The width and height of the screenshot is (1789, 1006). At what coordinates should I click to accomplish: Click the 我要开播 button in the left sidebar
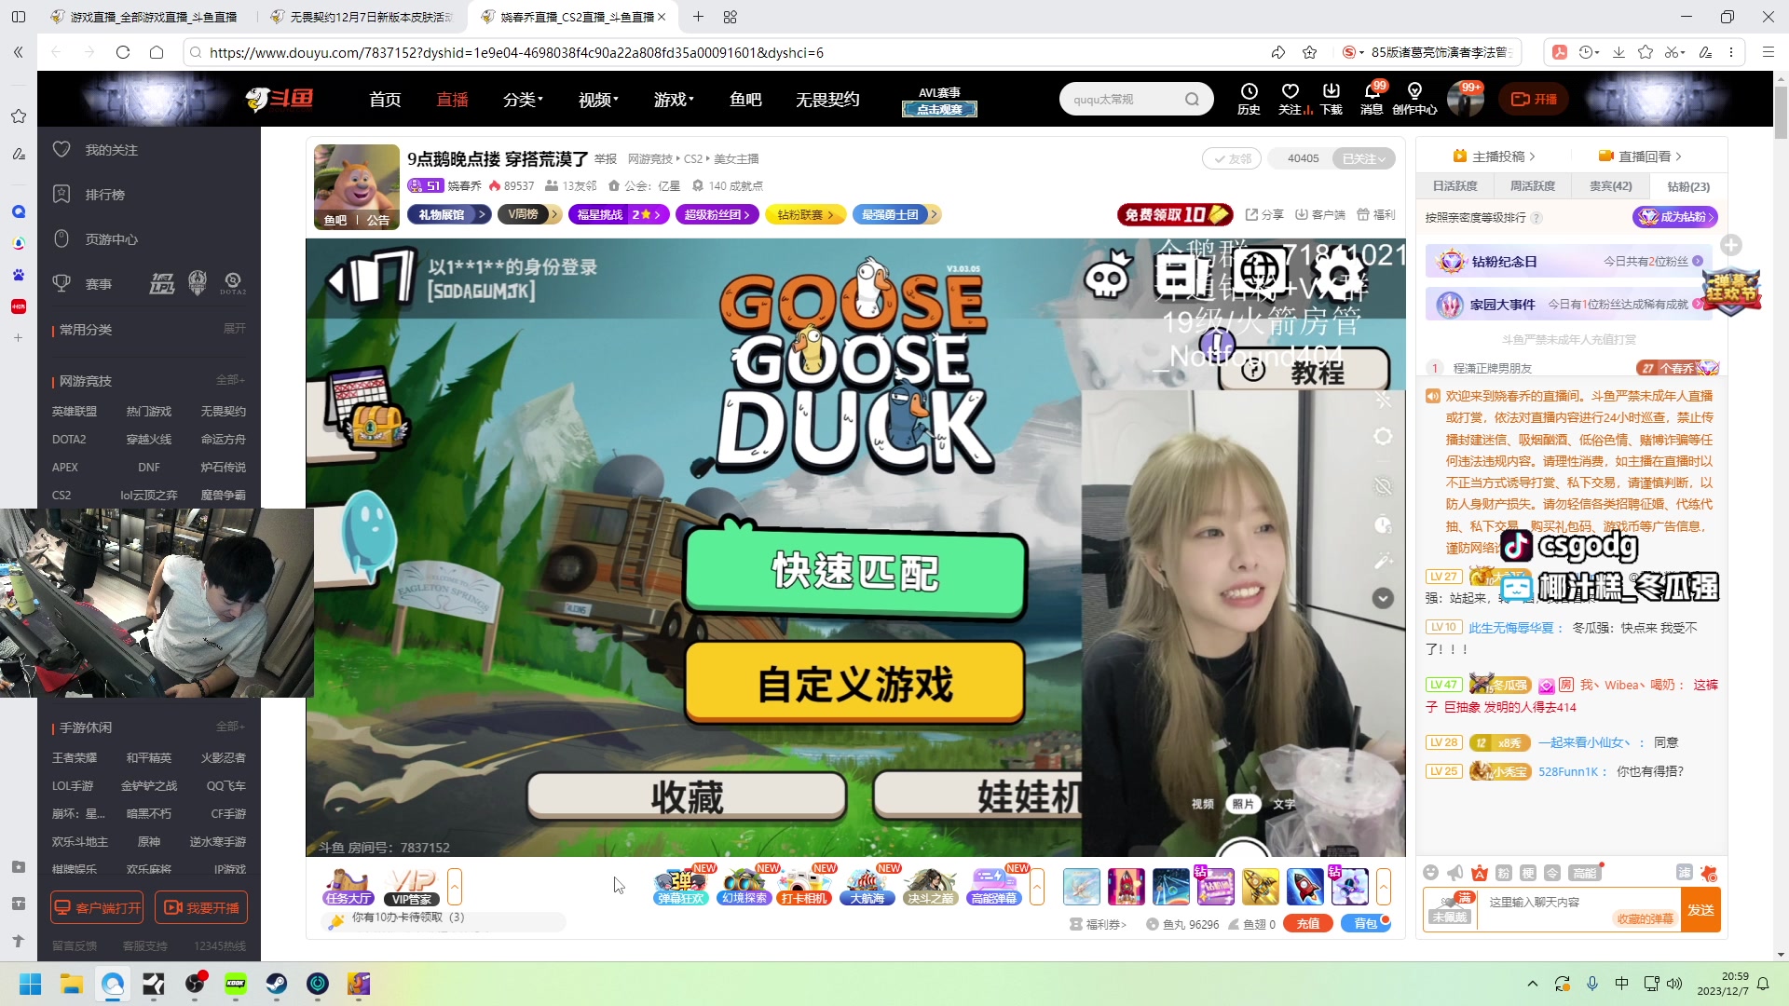coord(201,907)
